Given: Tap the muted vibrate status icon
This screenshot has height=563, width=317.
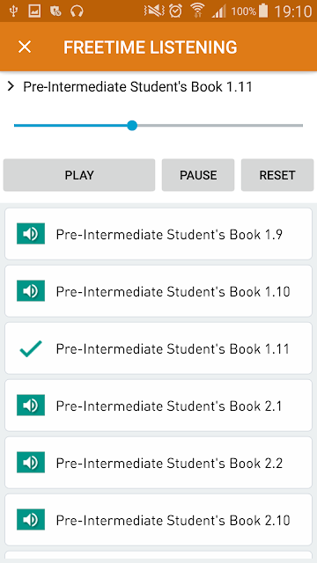Looking at the screenshot, I should [x=154, y=11].
